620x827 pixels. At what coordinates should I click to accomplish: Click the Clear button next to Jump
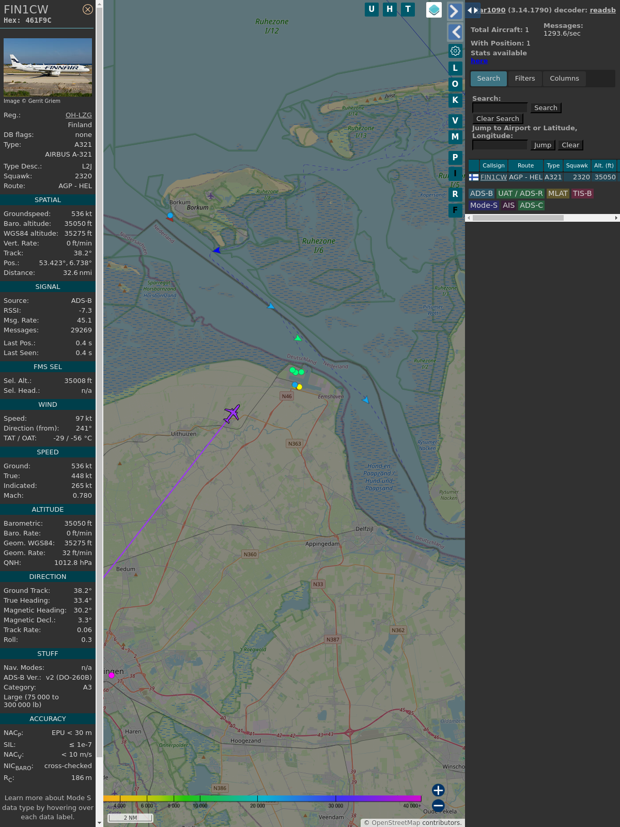click(570, 145)
